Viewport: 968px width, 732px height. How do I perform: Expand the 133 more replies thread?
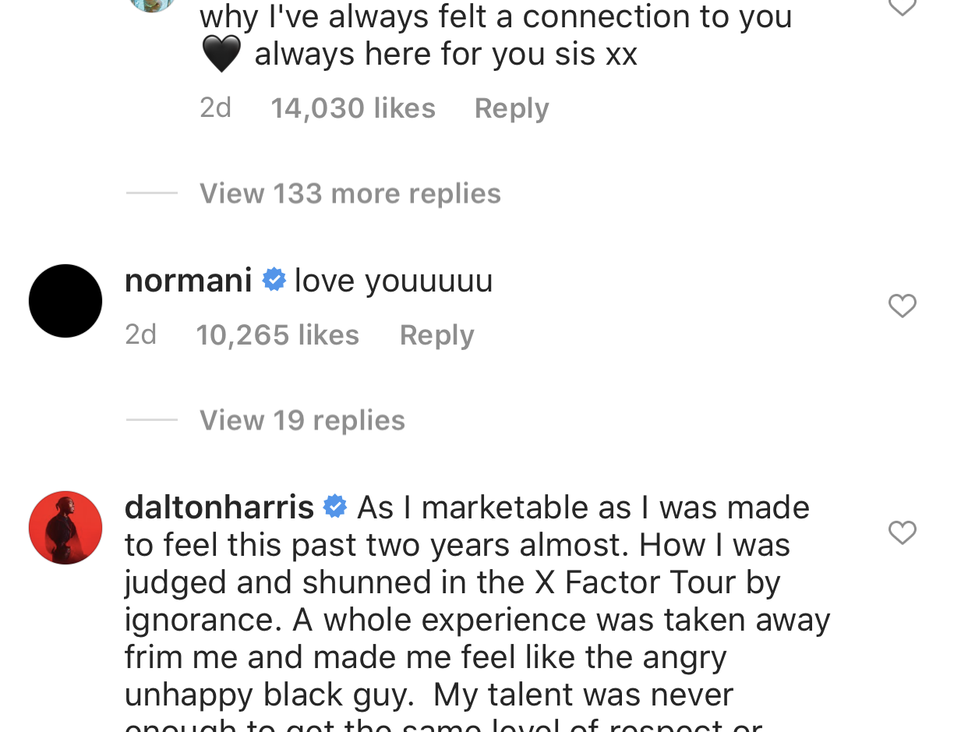click(350, 193)
